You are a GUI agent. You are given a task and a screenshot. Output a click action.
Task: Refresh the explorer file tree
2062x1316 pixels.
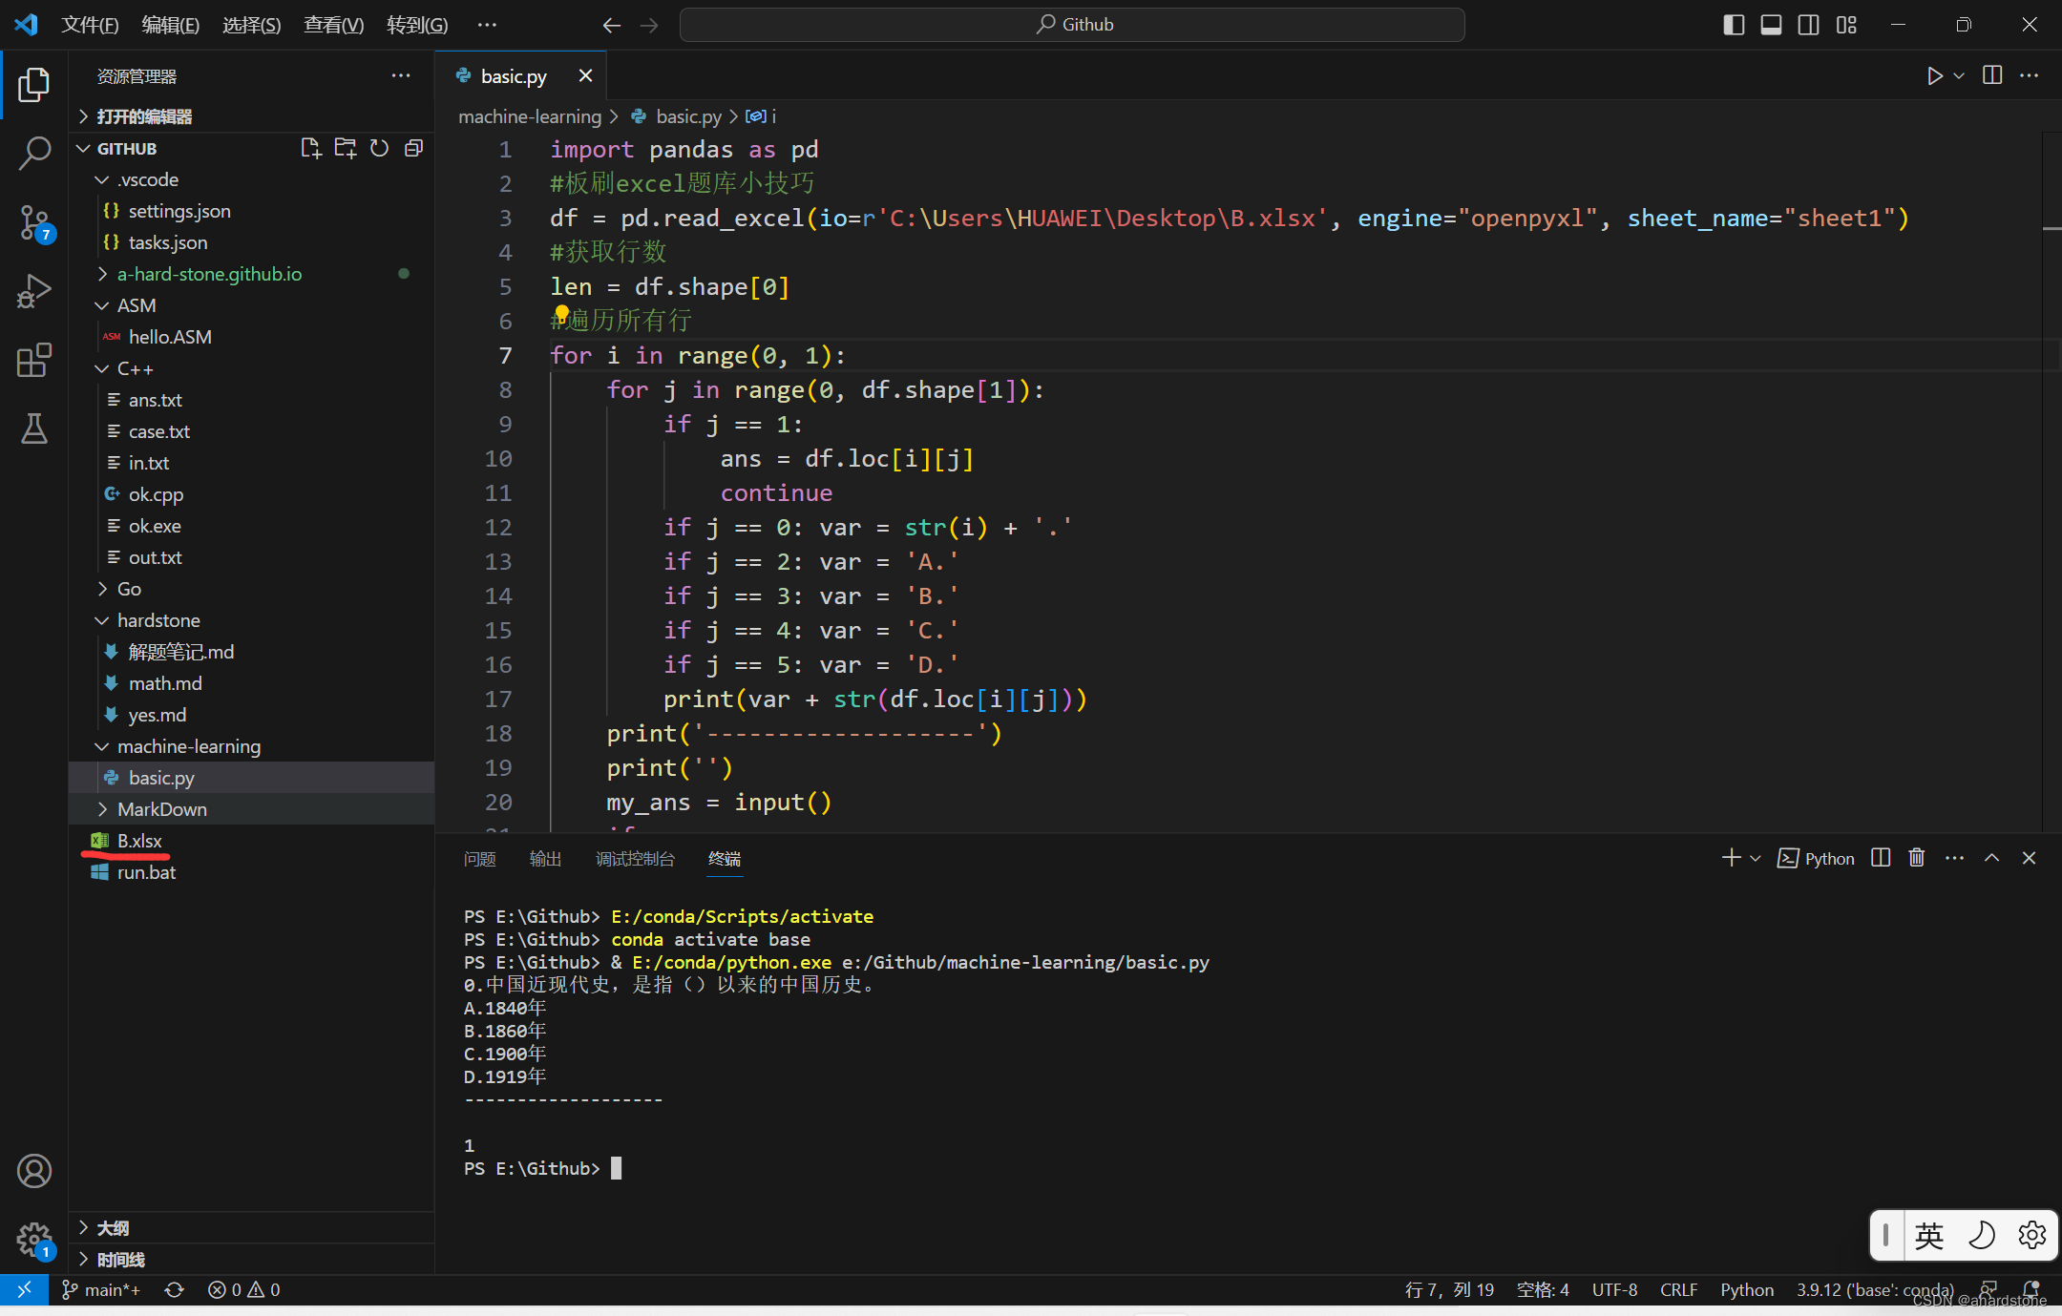(379, 148)
